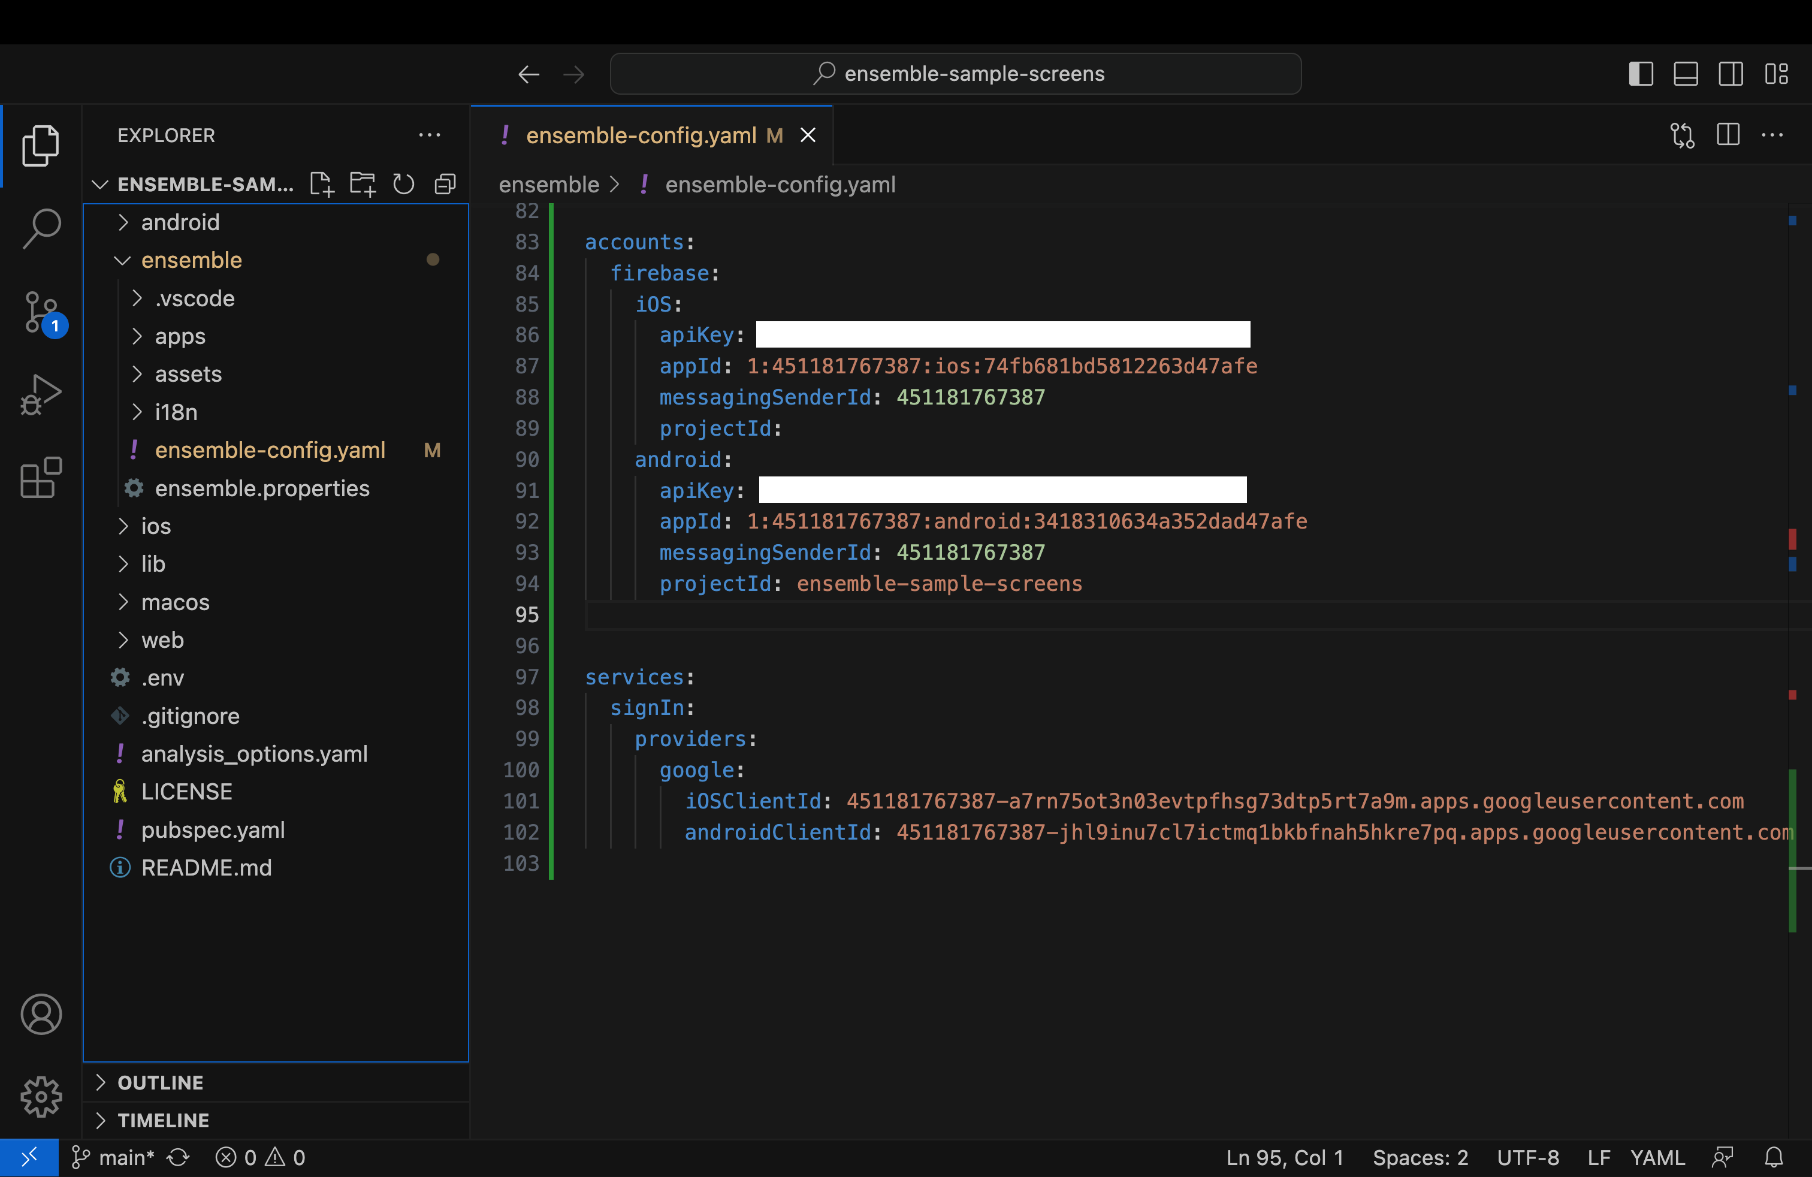Toggle the bottom panel visibility

[1686, 73]
